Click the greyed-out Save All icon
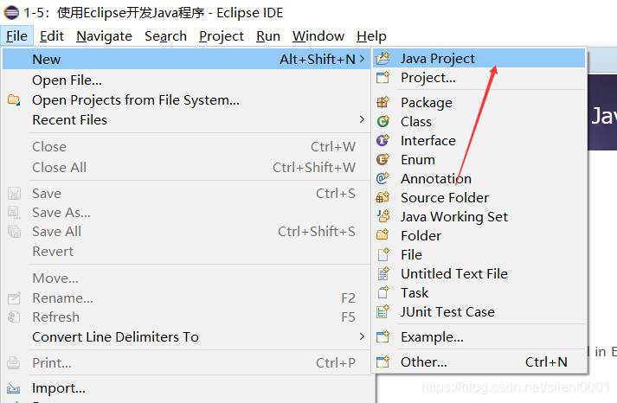Image resolution: width=617 pixels, height=403 pixels. point(14,232)
